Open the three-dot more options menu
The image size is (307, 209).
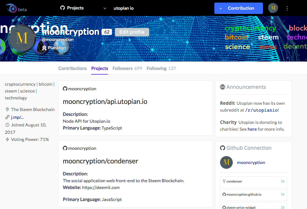click(x=287, y=8)
